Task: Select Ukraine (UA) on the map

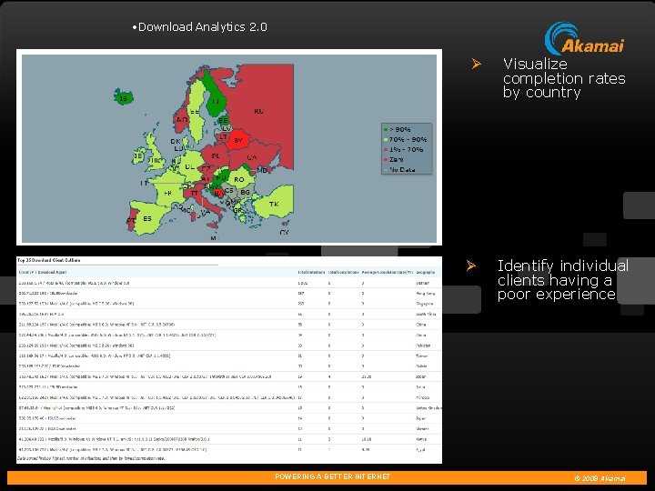Action: [251, 157]
